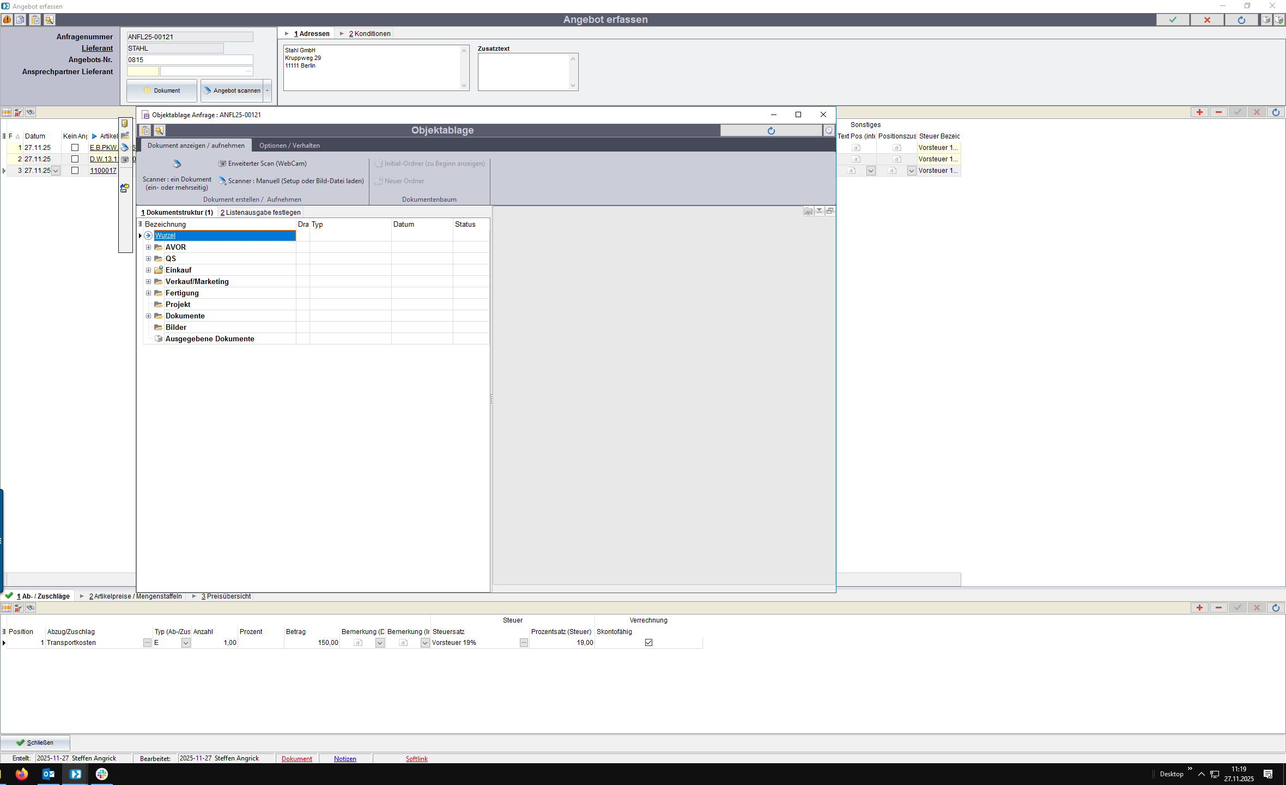Open the Notizen link in status bar
The width and height of the screenshot is (1286, 785).
[x=345, y=759]
